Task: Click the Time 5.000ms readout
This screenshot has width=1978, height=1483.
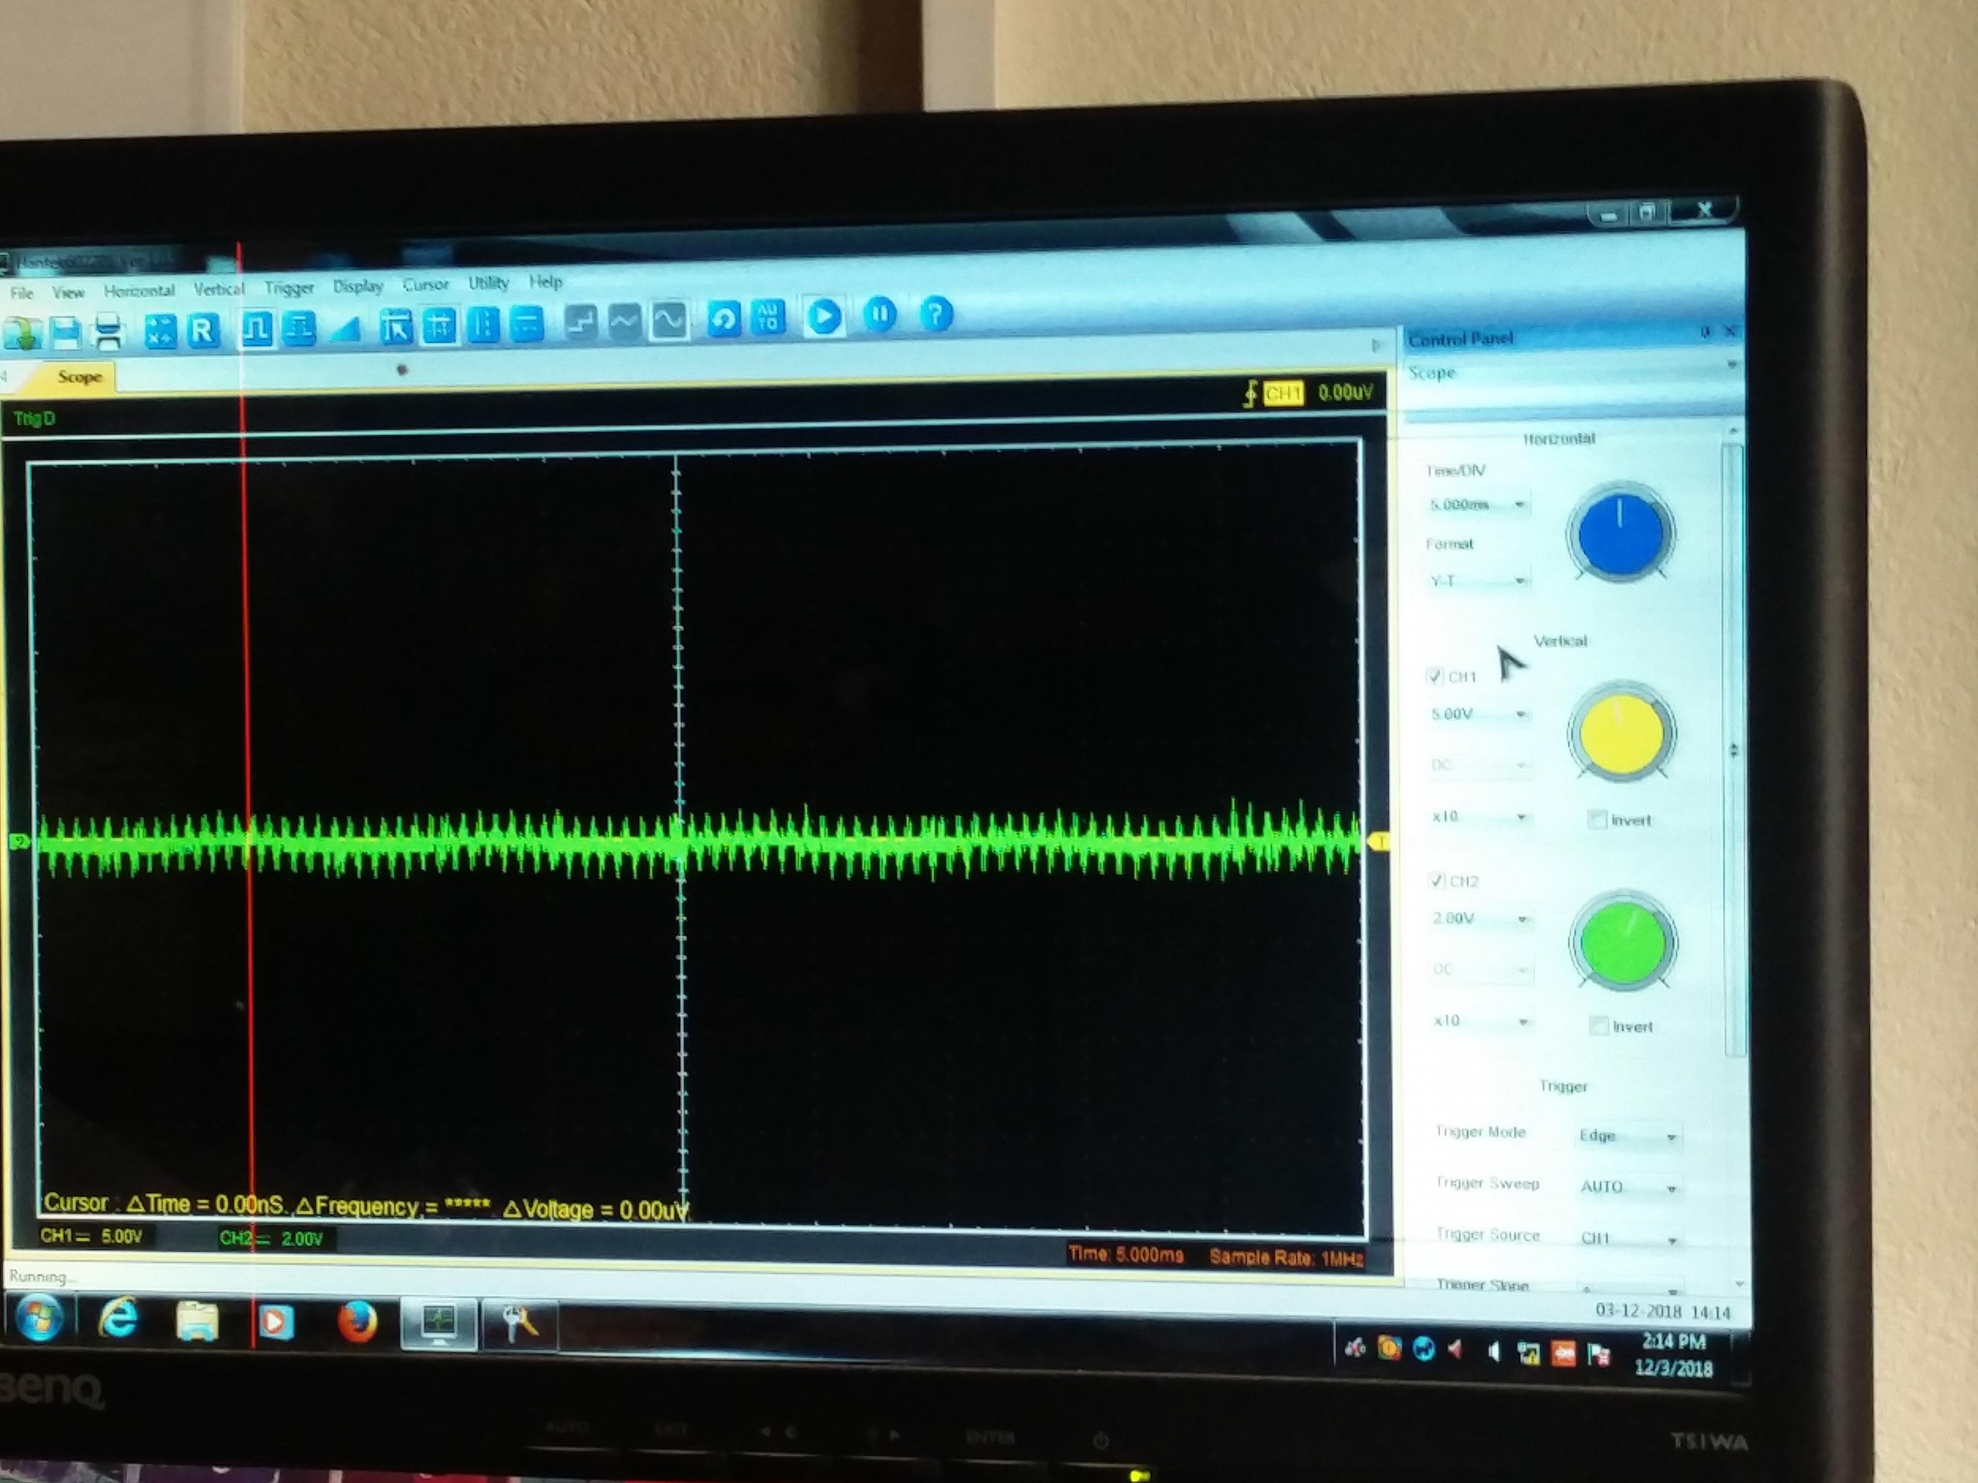Action: pos(1126,1254)
